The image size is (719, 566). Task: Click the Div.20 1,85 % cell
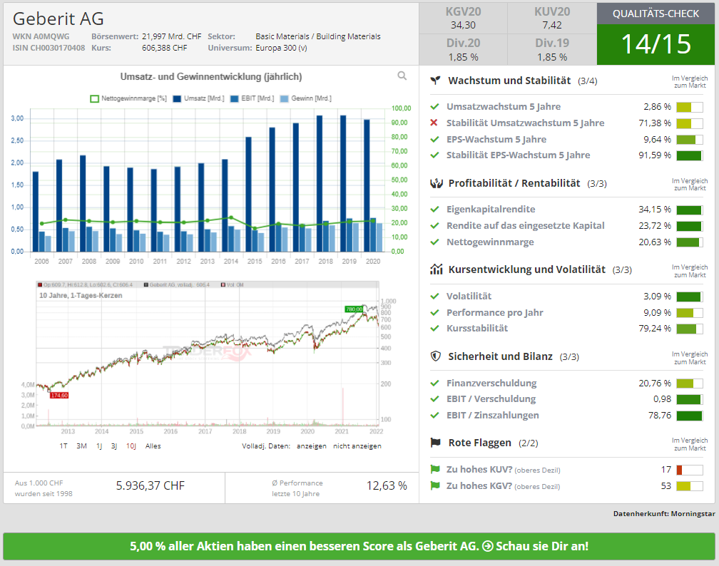[x=463, y=49]
